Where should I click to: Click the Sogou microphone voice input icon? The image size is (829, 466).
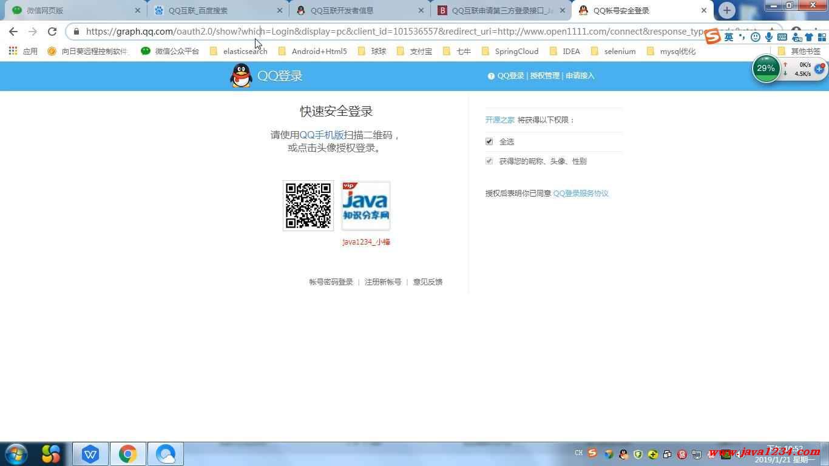click(x=769, y=37)
